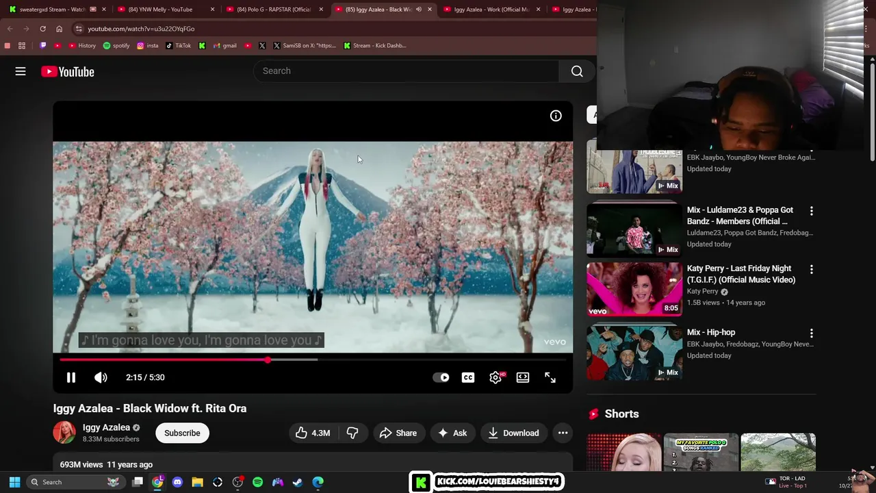Mute the video volume speaker icon

click(101, 377)
